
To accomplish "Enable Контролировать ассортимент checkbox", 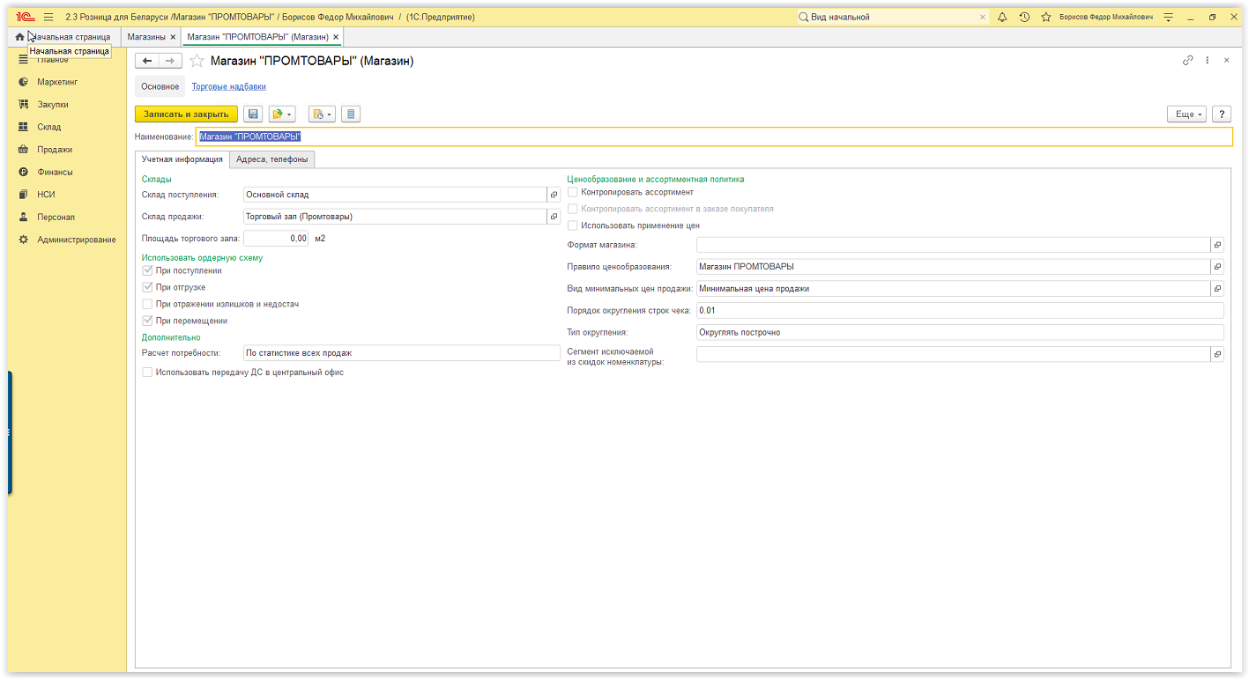I will click(x=573, y=192).
